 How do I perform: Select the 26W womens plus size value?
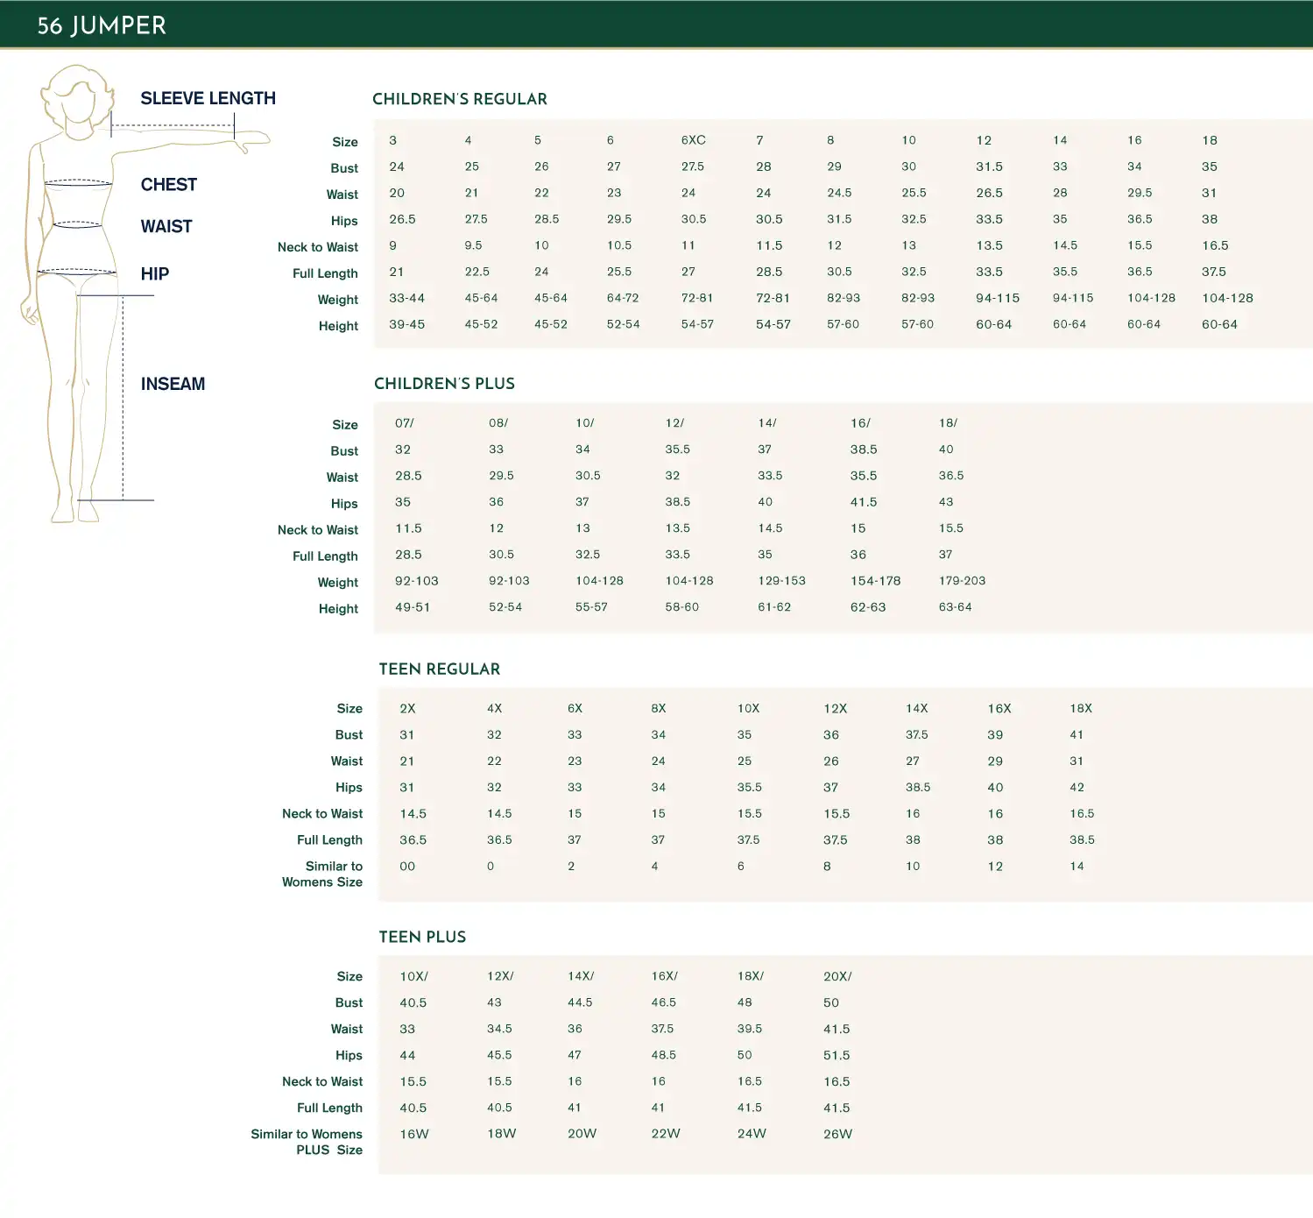coord(837,1134)
